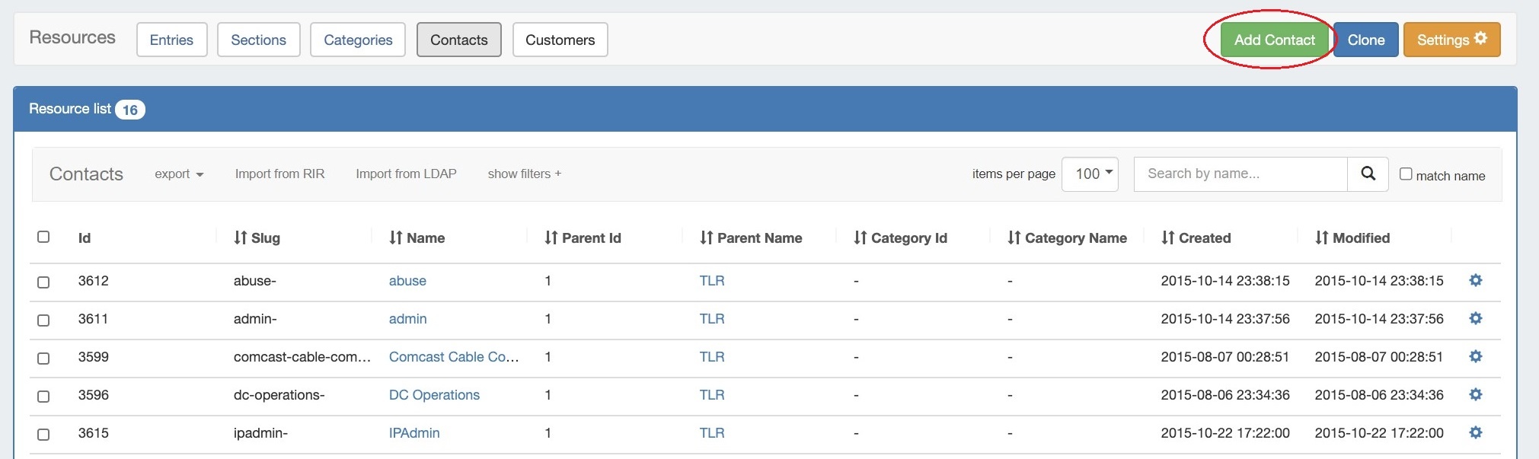Screen dimensions: 1539x459
Task: Switch to the Entries tab
Action: 171,40
